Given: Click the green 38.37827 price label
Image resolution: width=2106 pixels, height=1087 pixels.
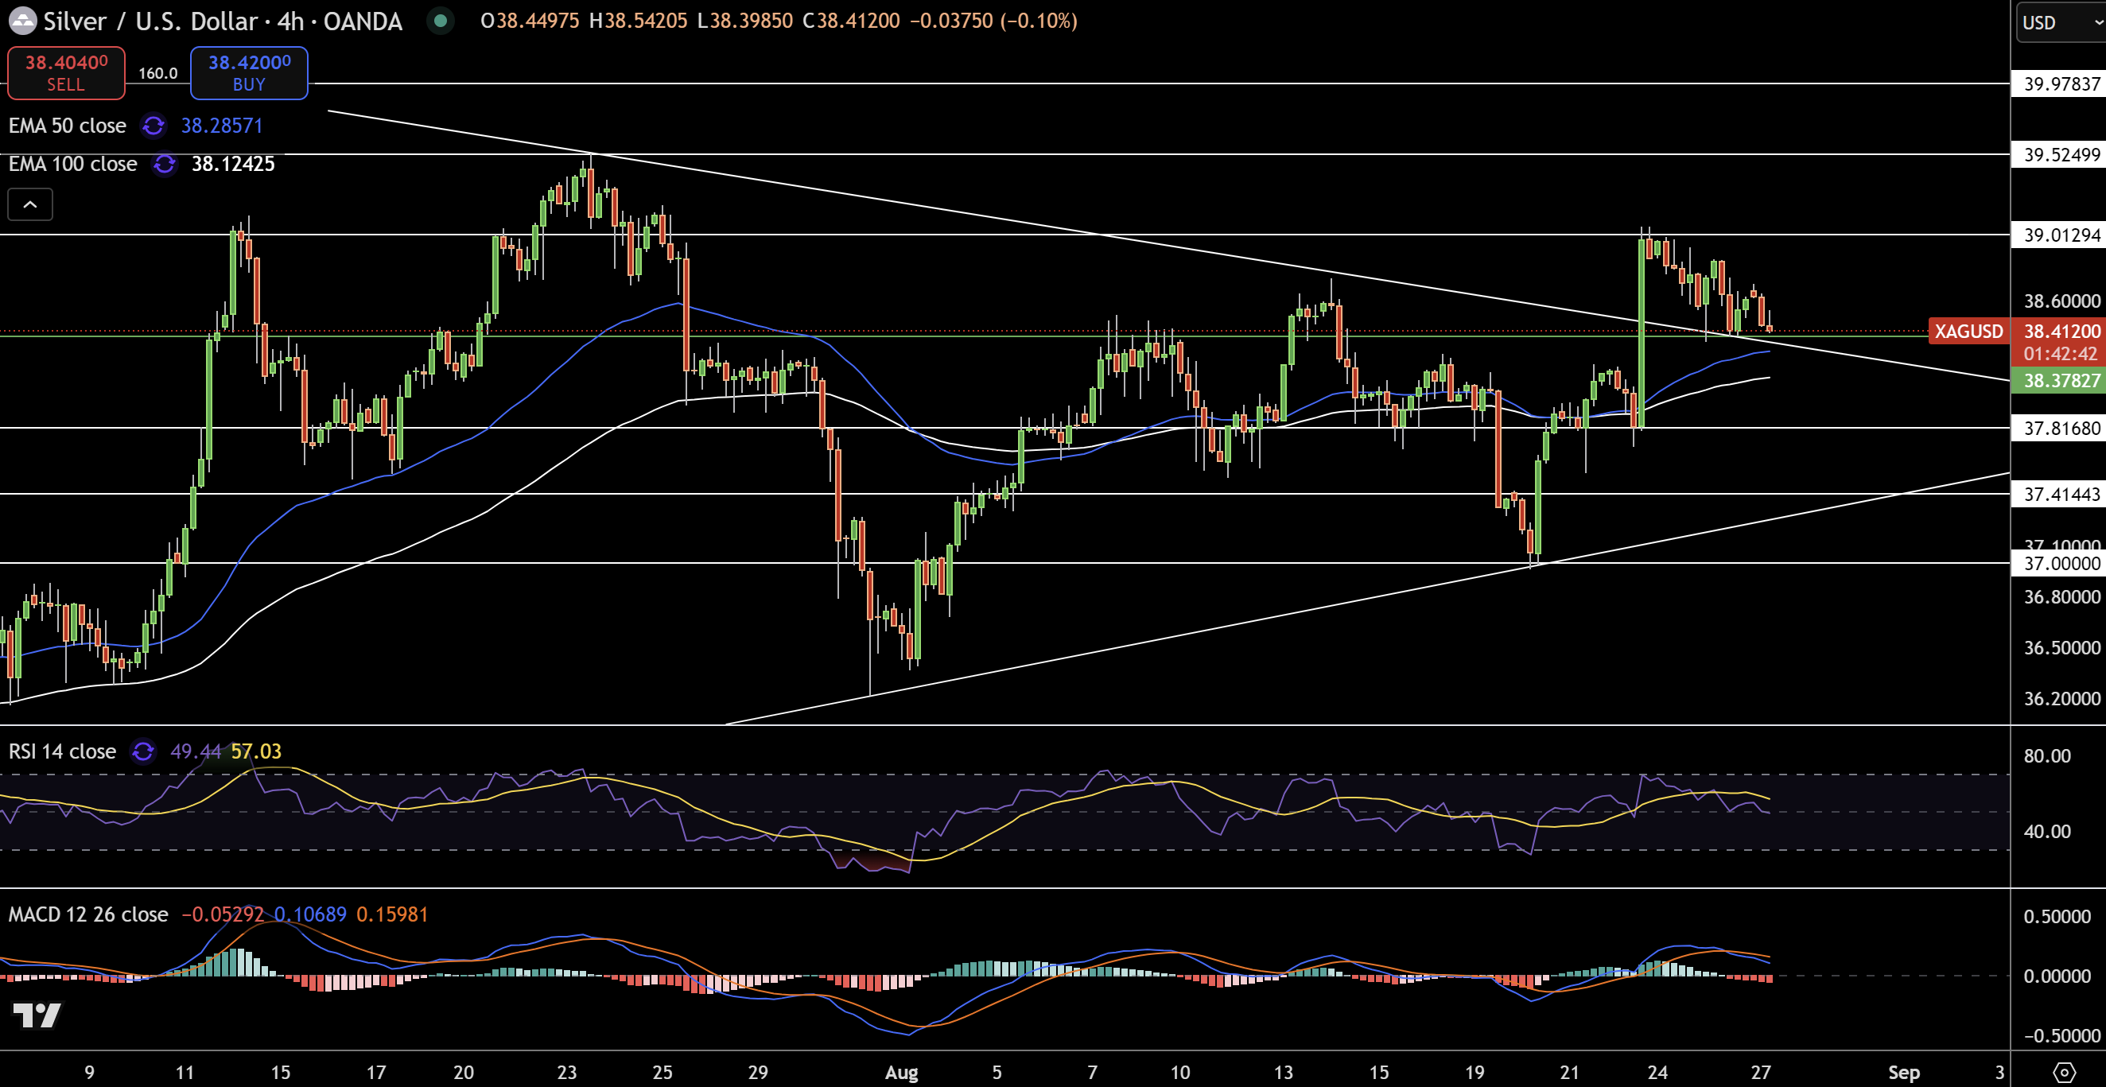Looking at the screenshot, I should point(2057,381).
